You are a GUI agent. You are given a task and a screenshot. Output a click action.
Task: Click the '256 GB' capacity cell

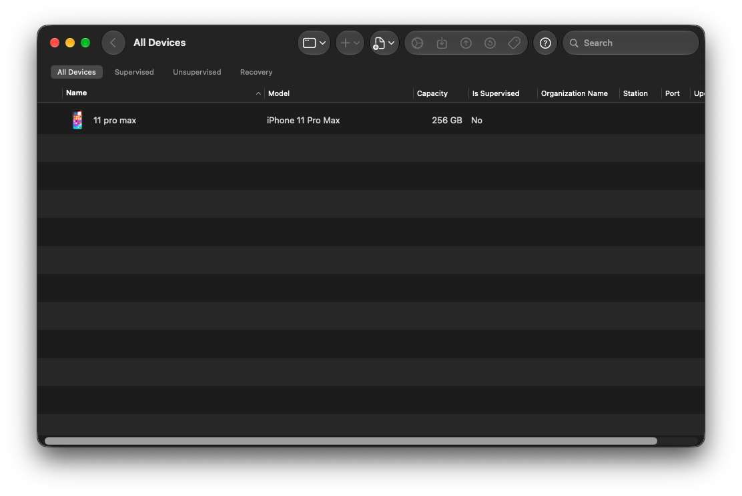446,120
